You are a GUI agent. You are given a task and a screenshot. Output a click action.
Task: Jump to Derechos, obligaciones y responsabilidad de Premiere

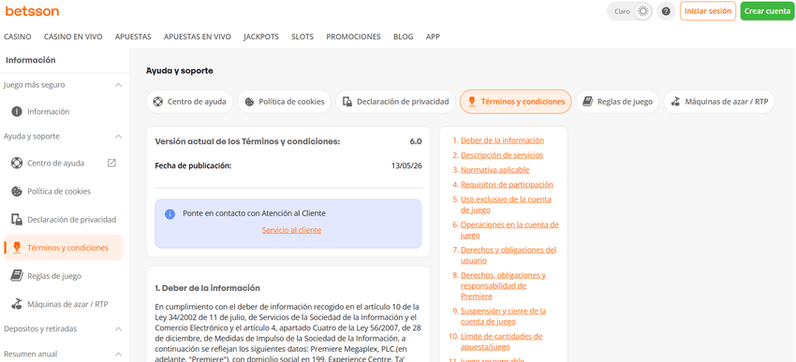[503, 285]
